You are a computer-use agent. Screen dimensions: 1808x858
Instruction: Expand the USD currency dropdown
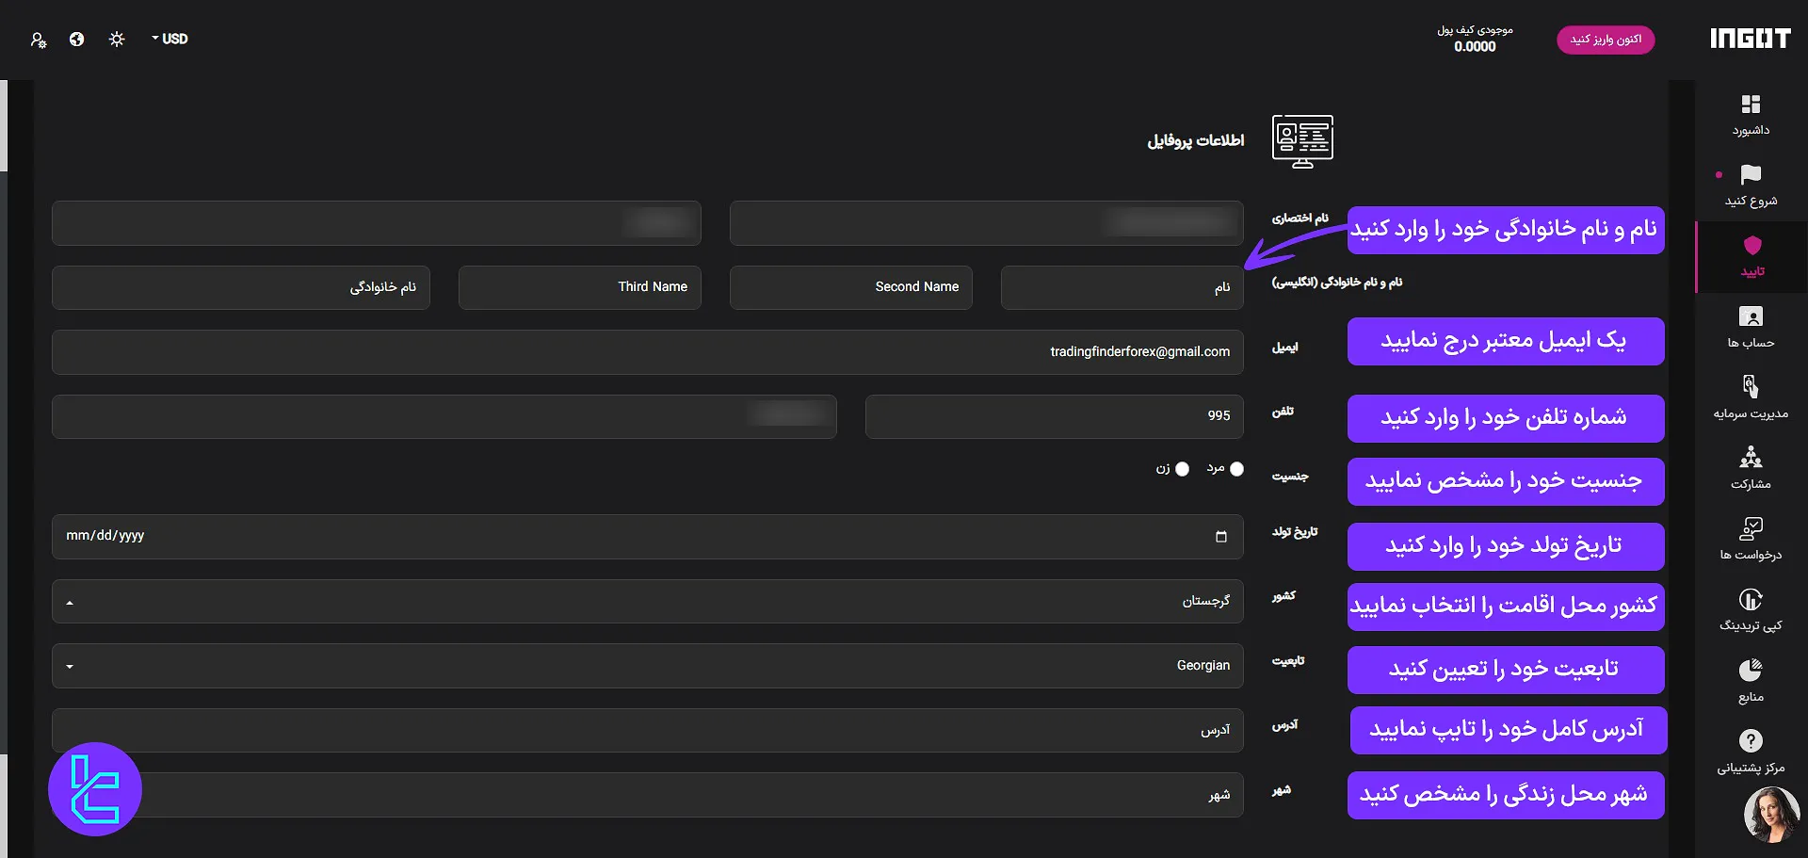(x=169, y=40)
